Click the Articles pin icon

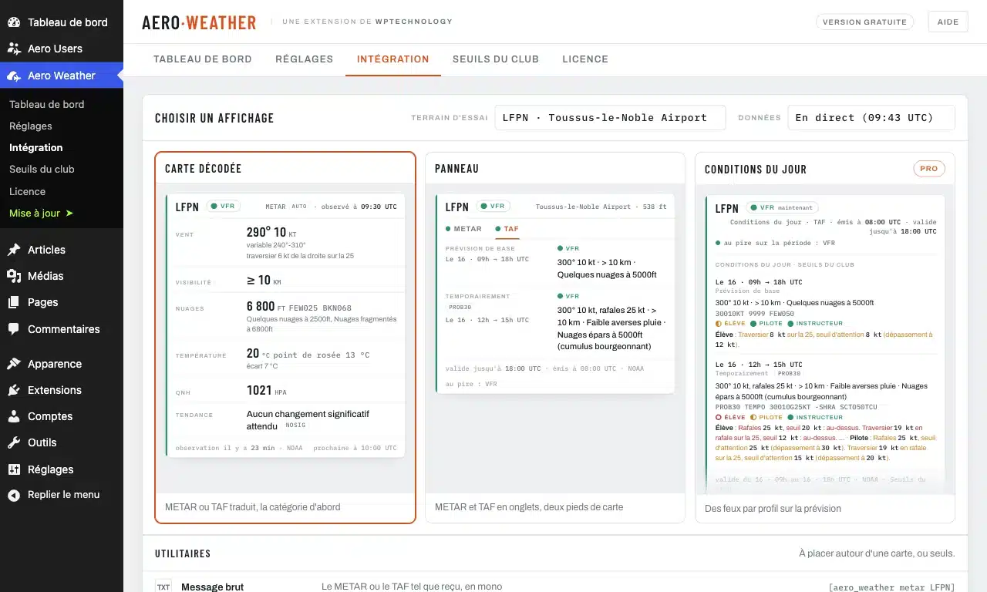tap(14, 250)
